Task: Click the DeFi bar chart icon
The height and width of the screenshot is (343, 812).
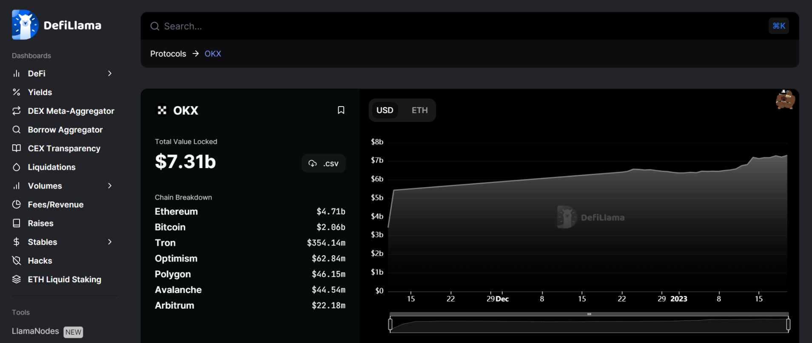Action: (17, 73)
